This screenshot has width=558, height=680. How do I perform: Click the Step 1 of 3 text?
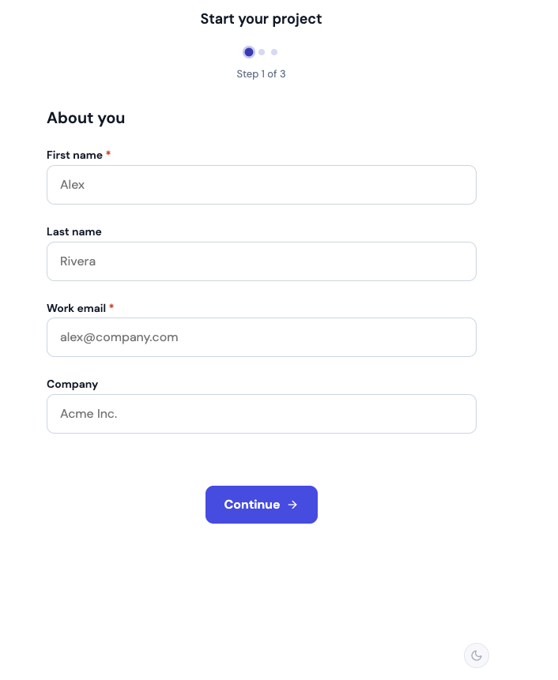[261, 74]
